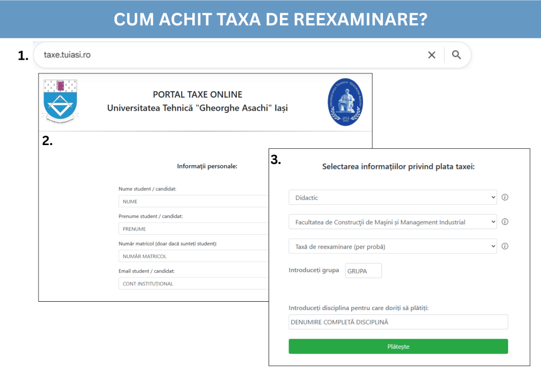This screenshot has width=541, height=382.
Task: Focus the Nume student / candidat field
Action: [194, 202]
